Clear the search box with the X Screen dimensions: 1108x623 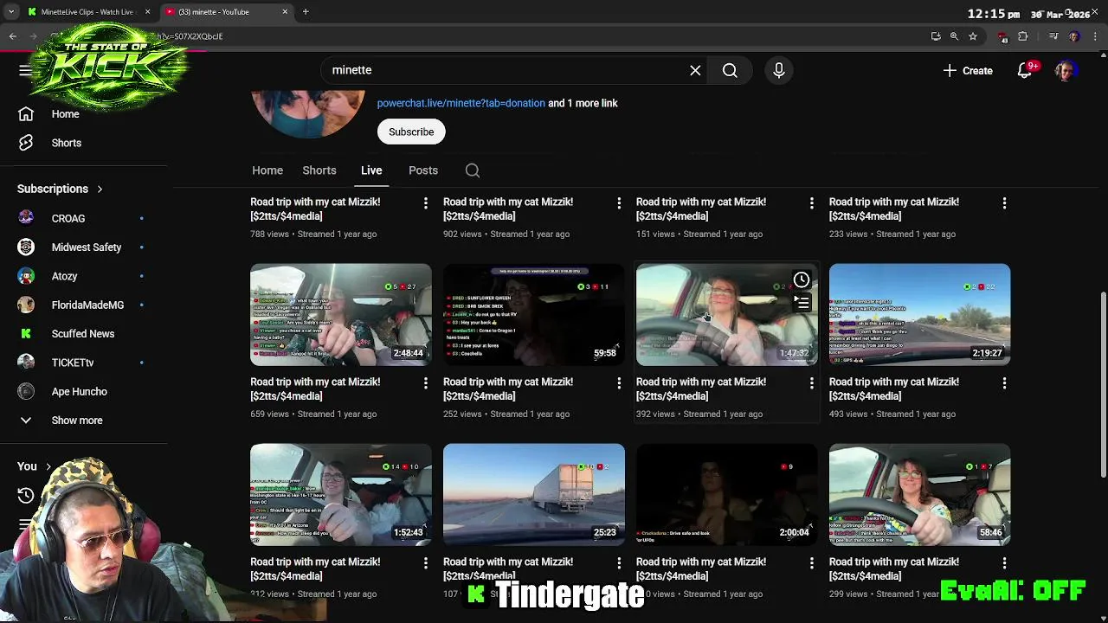tap(695, 70)
